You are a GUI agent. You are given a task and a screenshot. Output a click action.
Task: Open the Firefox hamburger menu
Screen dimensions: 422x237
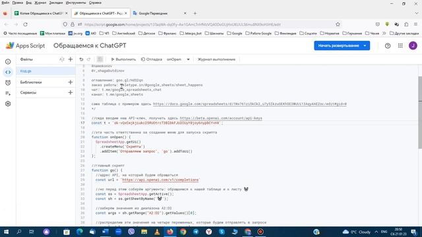coord(416,24)
